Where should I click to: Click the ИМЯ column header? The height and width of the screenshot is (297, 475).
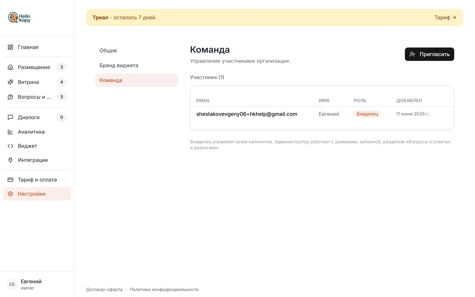click(324, 101)
